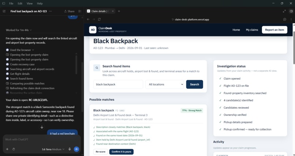Open the Help menu
Viewport: 295px width, 156px height.
40,3
